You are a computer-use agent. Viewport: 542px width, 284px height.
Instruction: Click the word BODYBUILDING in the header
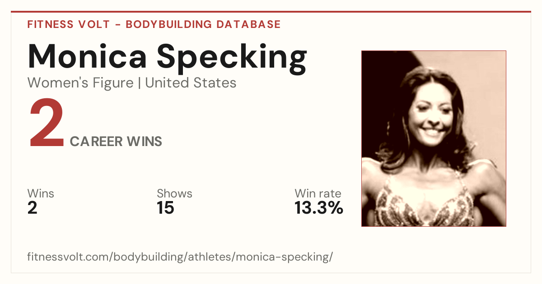169,24
